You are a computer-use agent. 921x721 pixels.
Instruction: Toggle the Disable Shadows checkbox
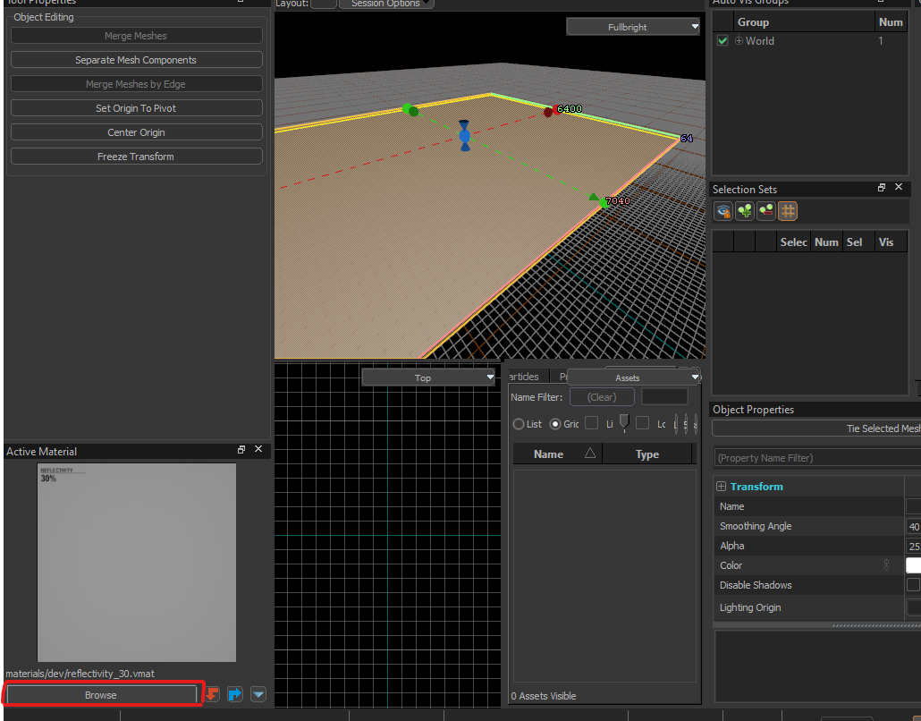(913, 585)
